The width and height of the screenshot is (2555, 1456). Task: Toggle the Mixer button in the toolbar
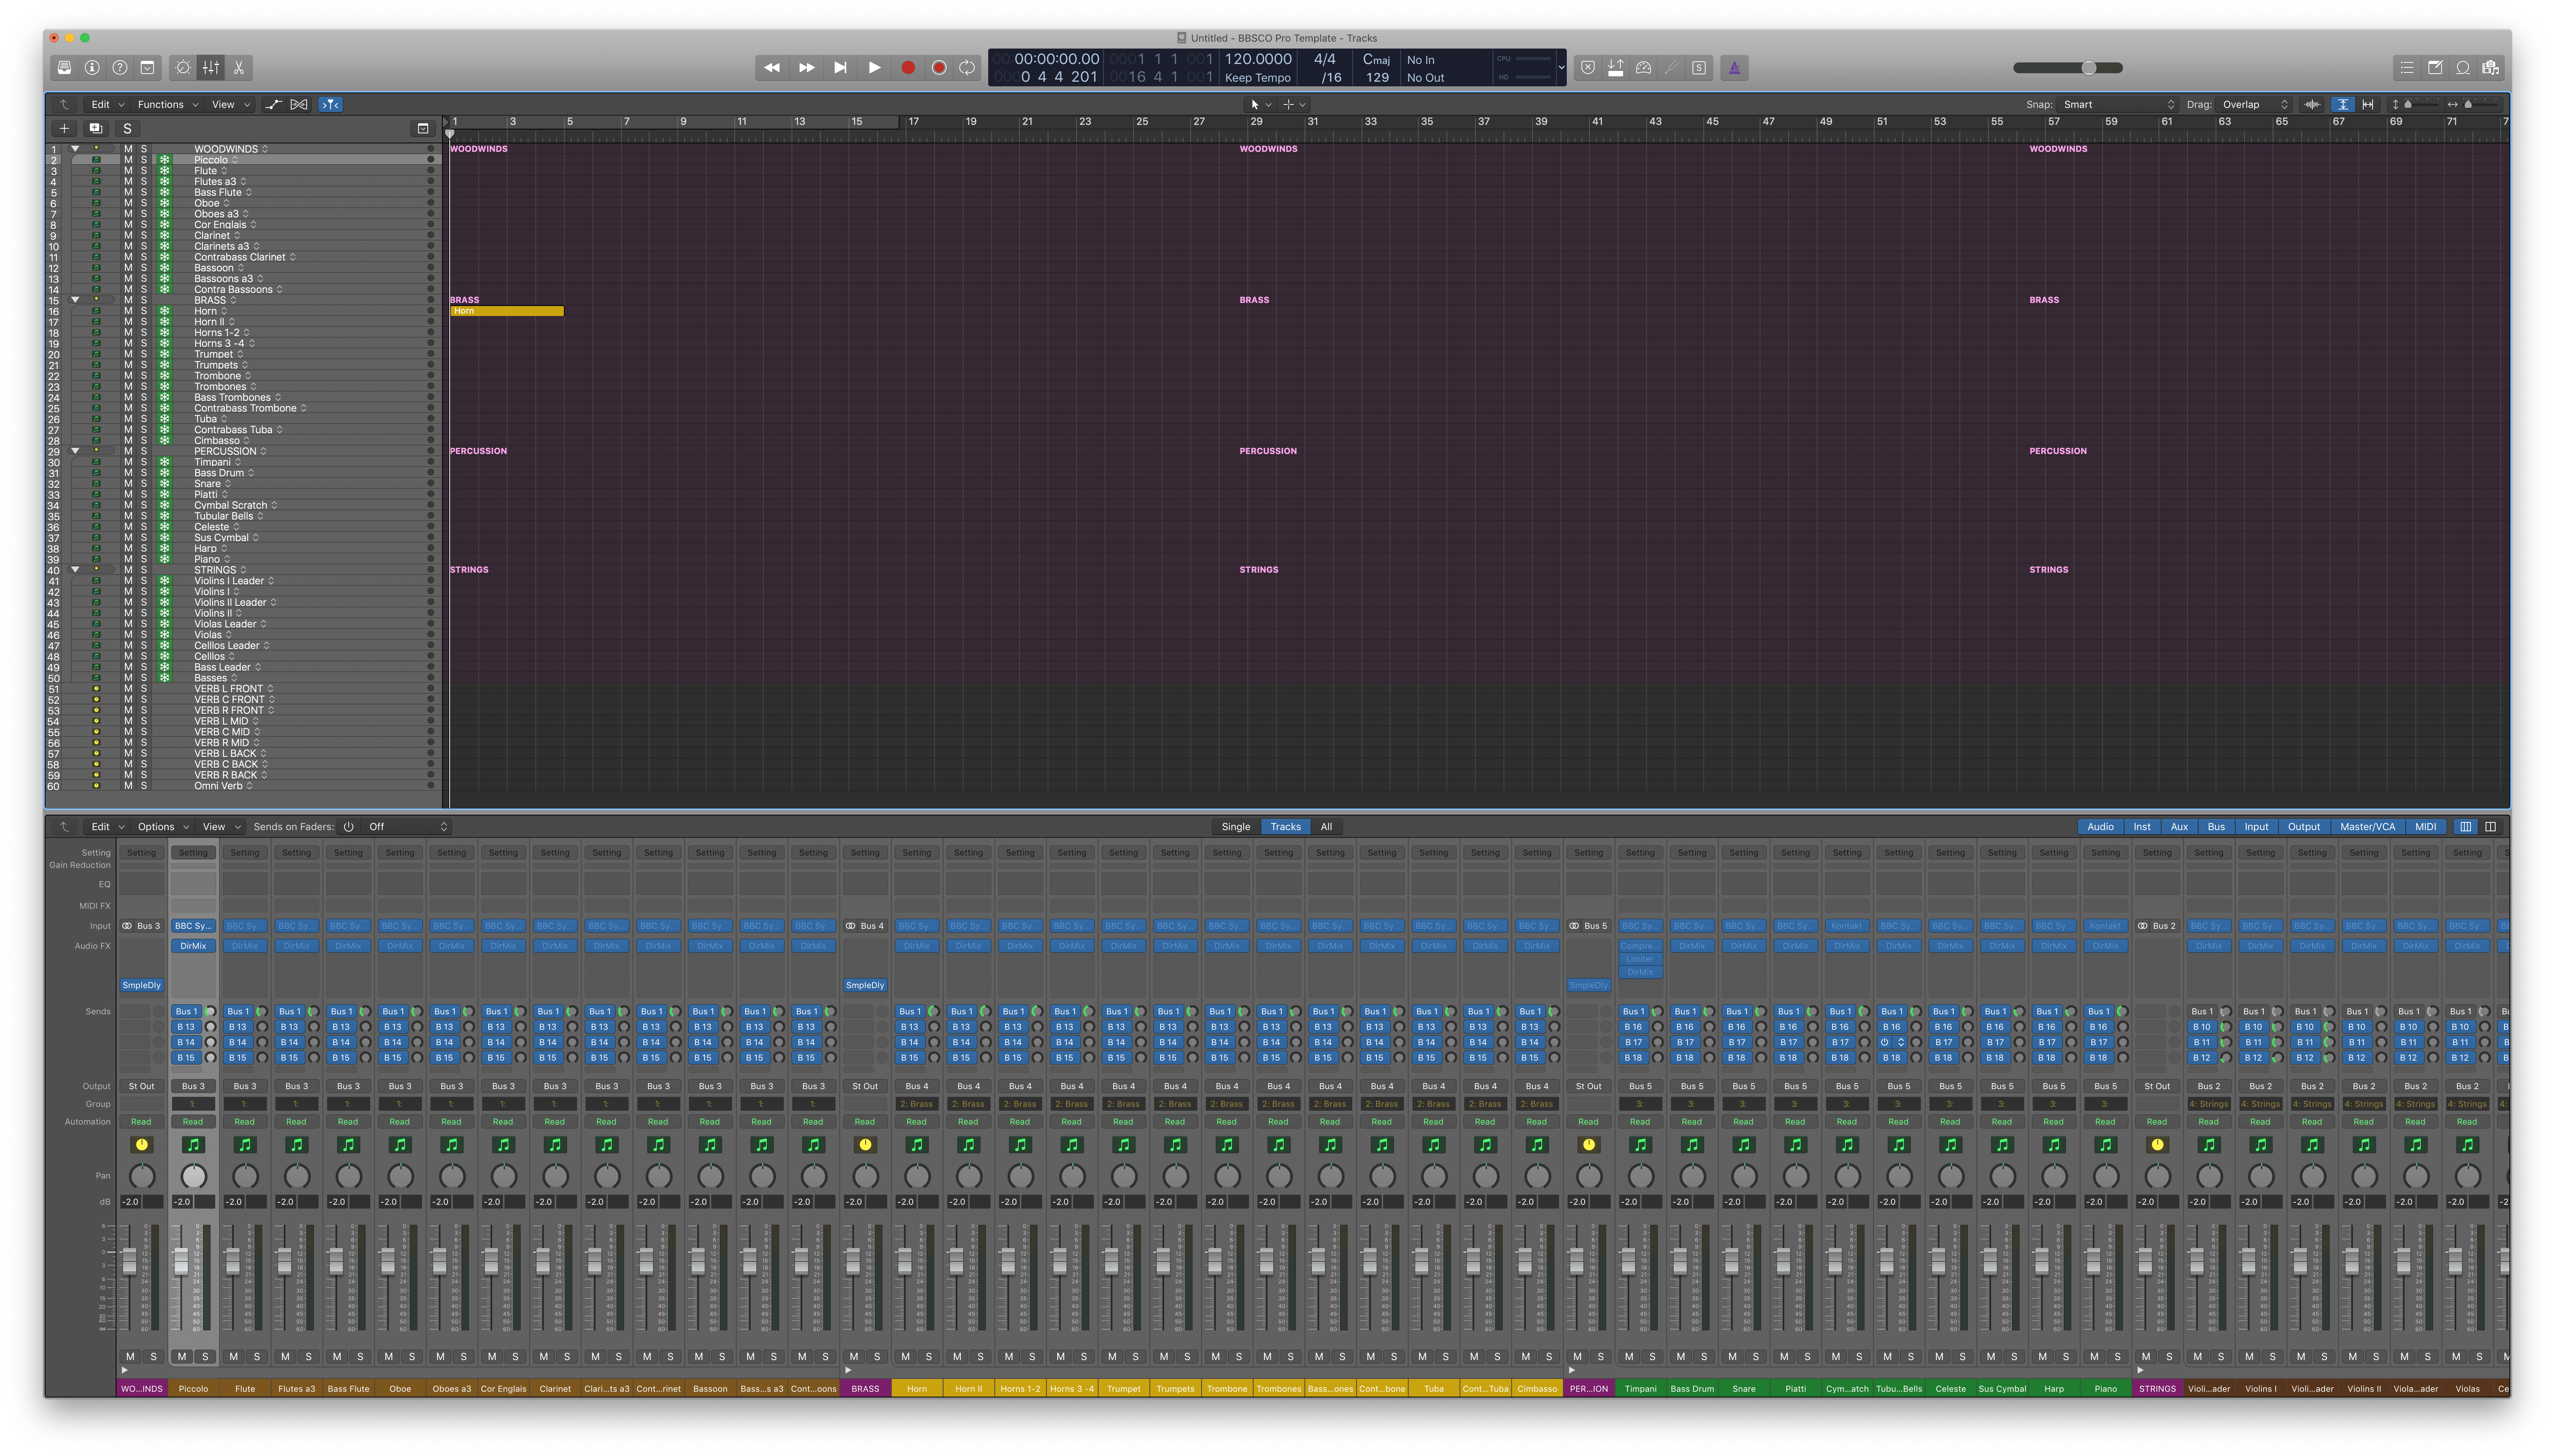pos(211,68)
